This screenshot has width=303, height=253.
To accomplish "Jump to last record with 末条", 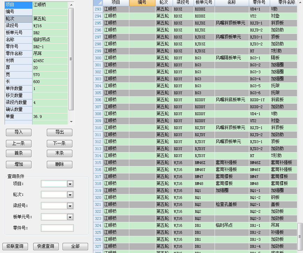I will tap(59, 153).
